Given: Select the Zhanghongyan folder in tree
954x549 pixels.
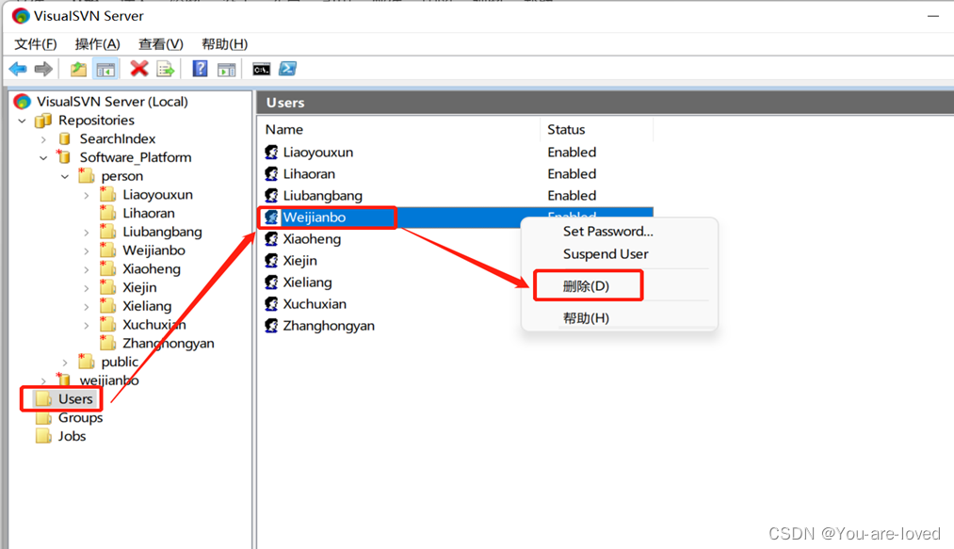Looking at the screenshot, I should [x=169, y=344].
